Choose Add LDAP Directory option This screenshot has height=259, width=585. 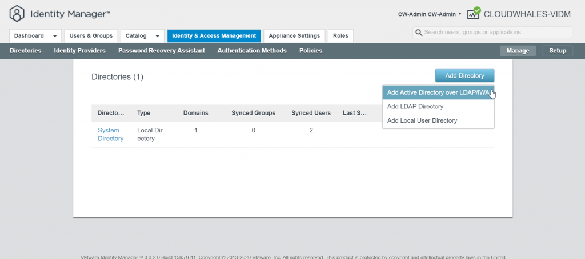(438, 107)
